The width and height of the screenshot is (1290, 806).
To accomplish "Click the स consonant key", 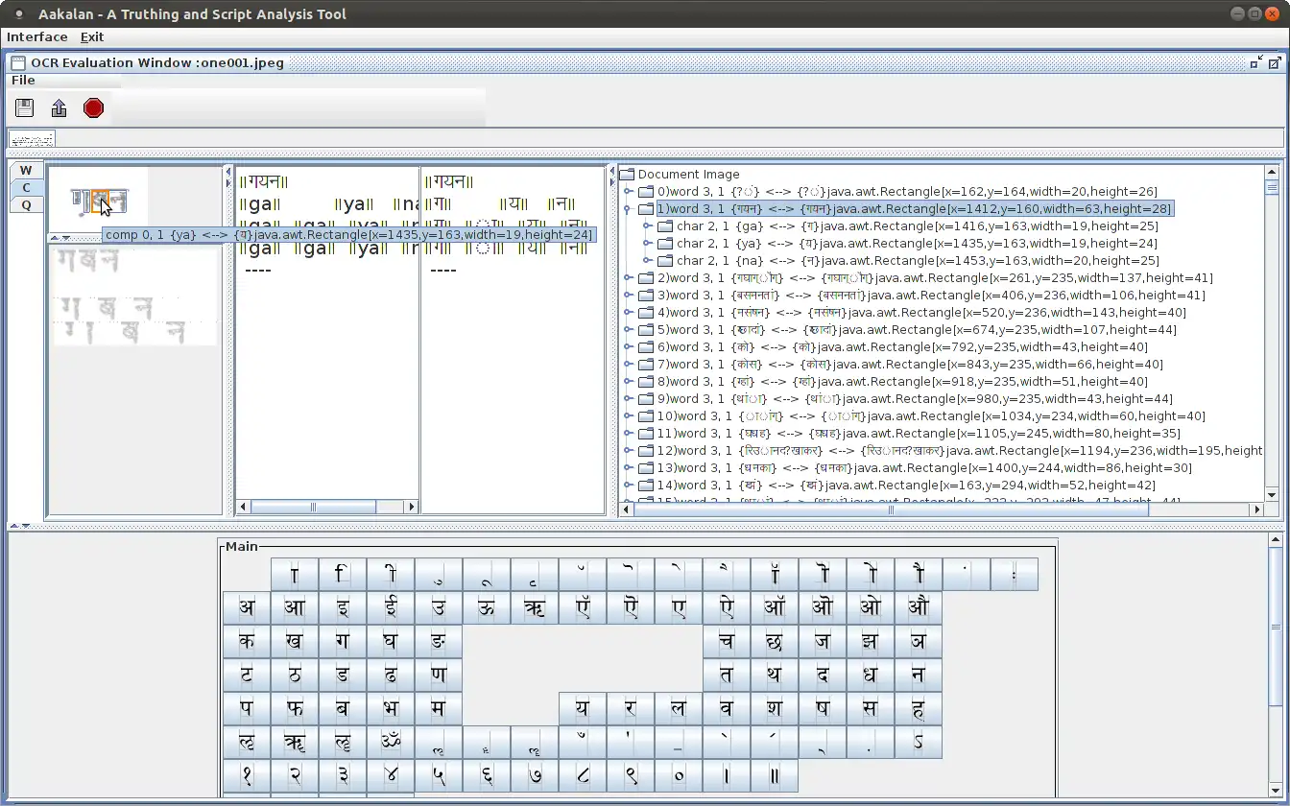I will click(x=871, y=708).
